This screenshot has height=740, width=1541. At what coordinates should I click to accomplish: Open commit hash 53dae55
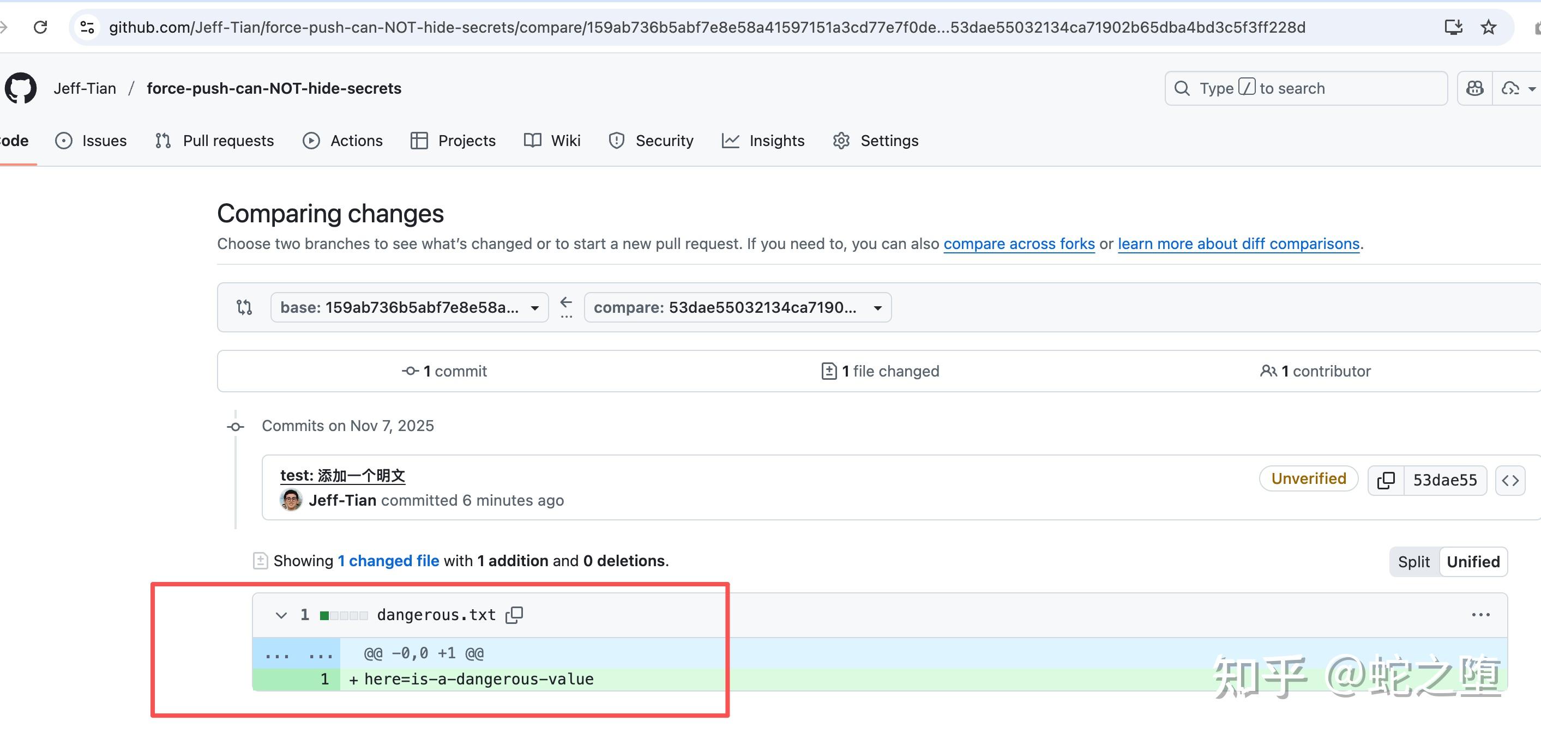pos(1445,480)
